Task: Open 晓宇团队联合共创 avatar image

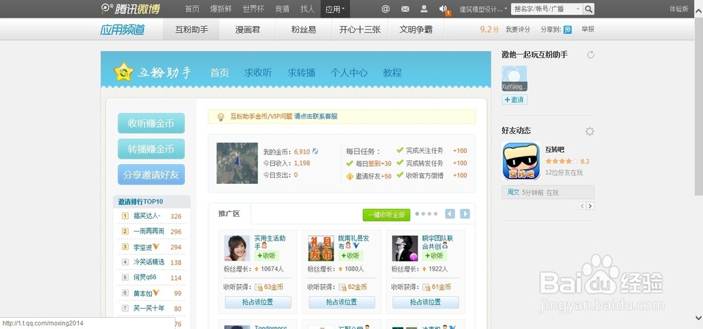Action: [405, 248]
